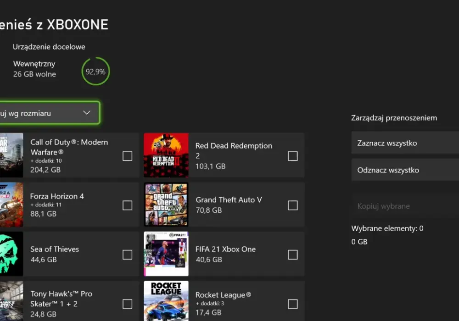Click the 204,2 GB size value
Screen dimensions: 459x321
tap(45, 170)
